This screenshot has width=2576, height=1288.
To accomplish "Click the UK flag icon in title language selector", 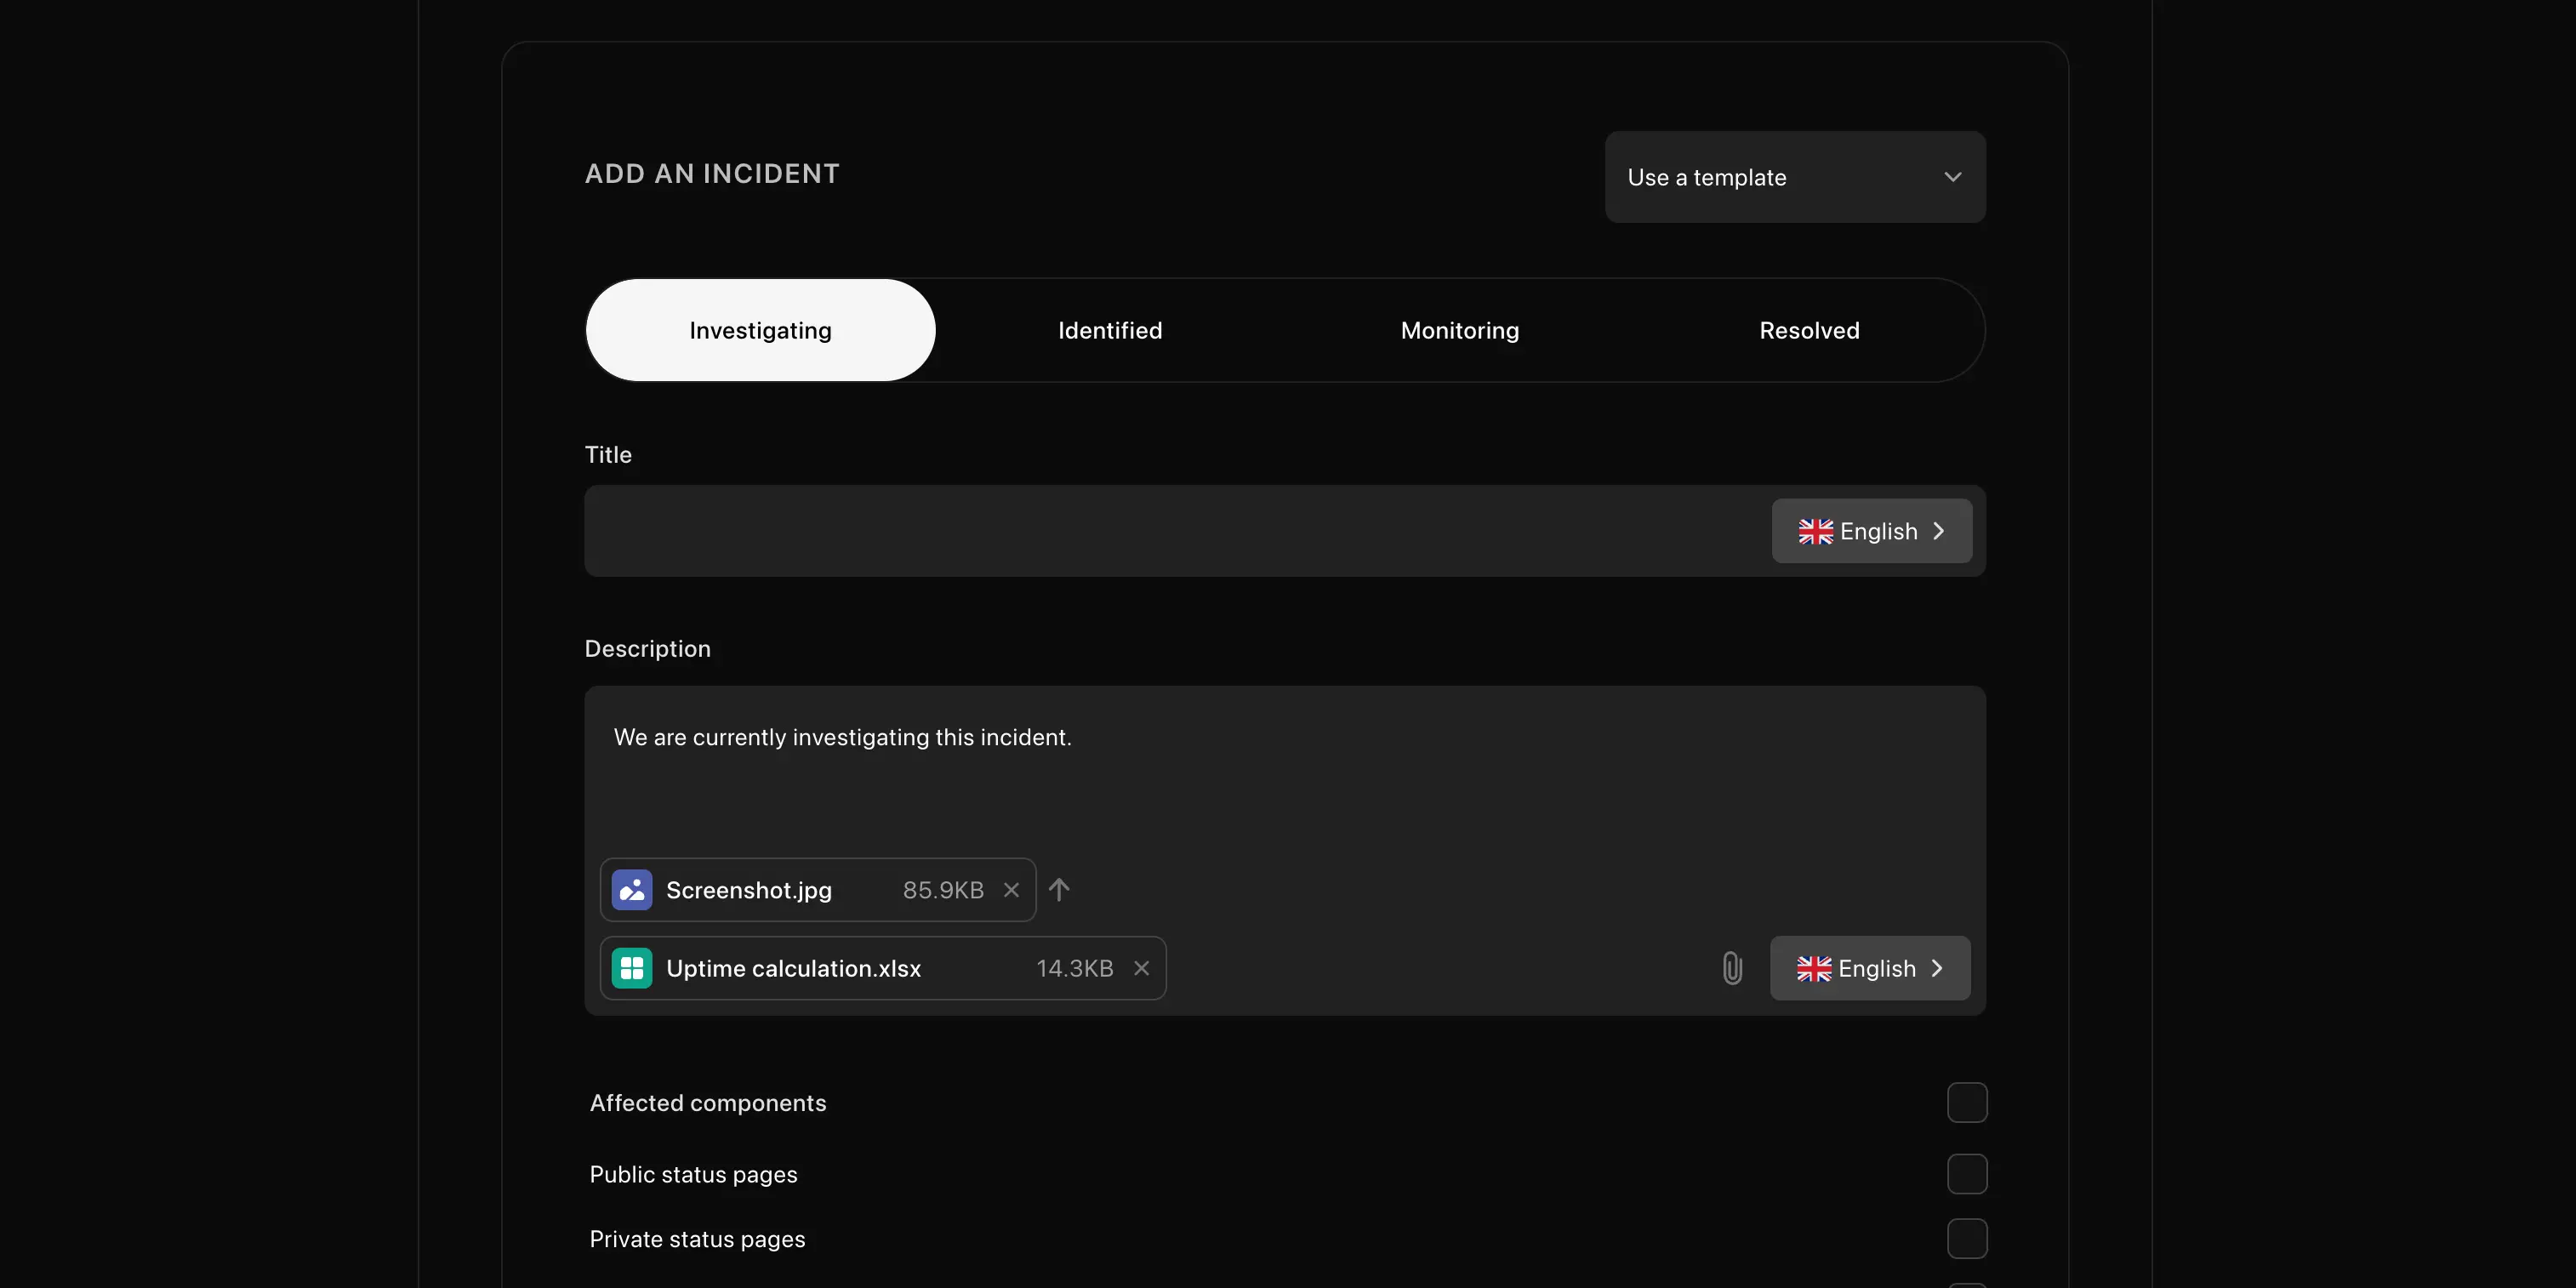I will [x=1814, y=531].
